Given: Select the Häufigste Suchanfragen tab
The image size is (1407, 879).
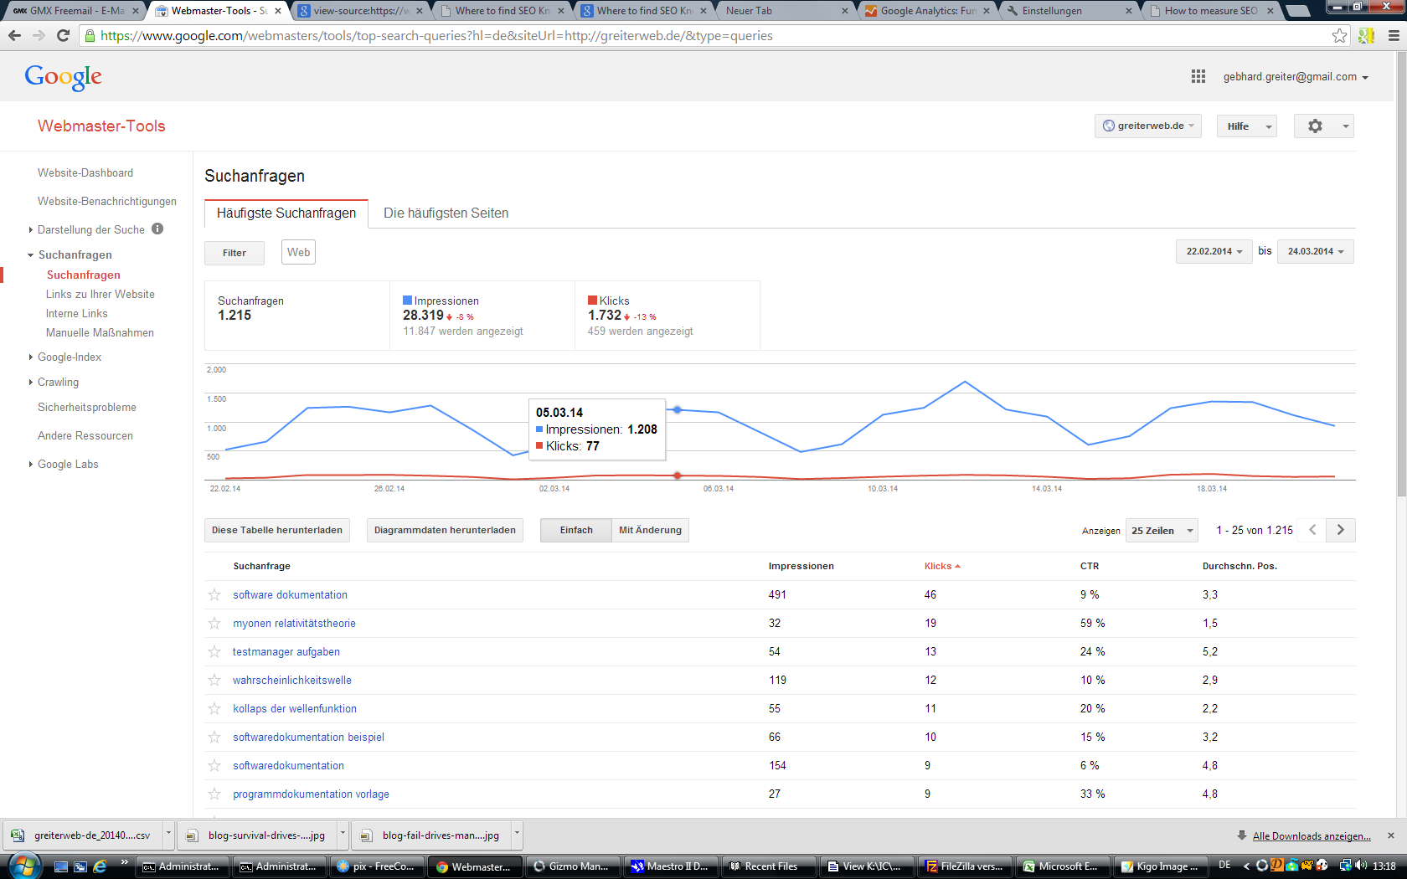Looking at the screenshot, I should [x=286, y=213].
